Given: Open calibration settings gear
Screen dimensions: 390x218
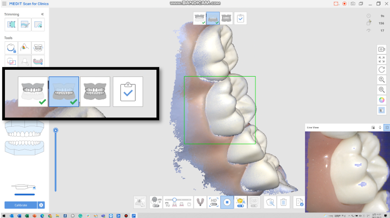Looking at the screenshot, I should point(41,205).
